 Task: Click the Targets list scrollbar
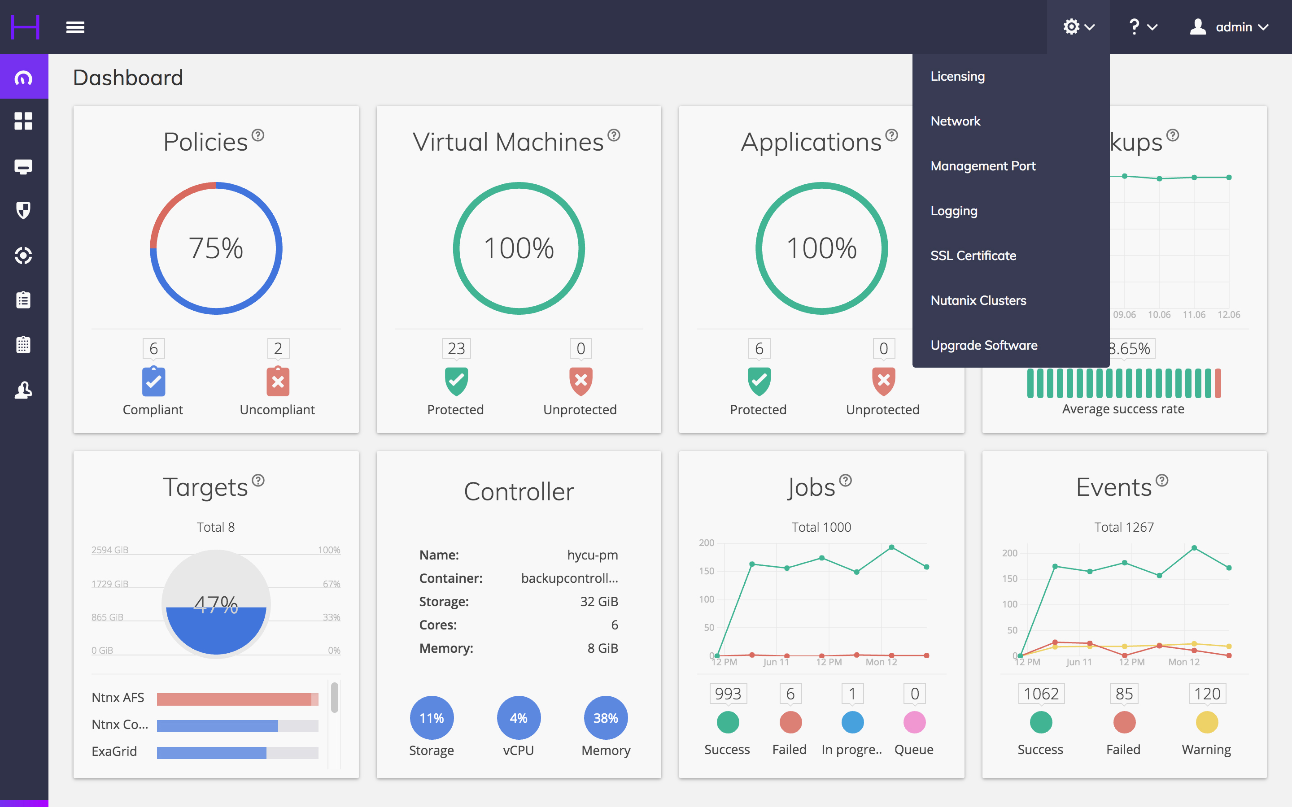334,698
